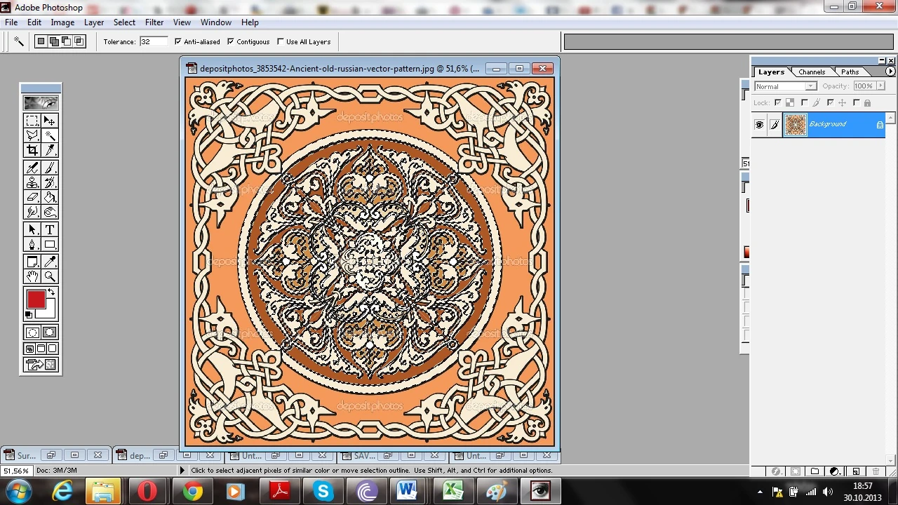Select the Type tool
This screenshot has width=898, height=505.
pyautogui.click(x=50, y=229)
